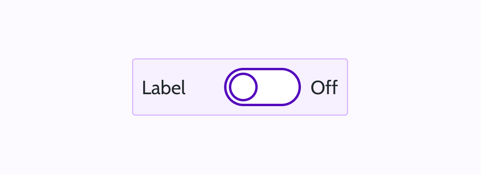Click the "Label" text

coord(164,88)
